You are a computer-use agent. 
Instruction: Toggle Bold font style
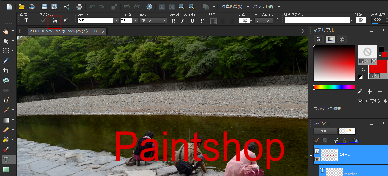[x=173, y=21]
